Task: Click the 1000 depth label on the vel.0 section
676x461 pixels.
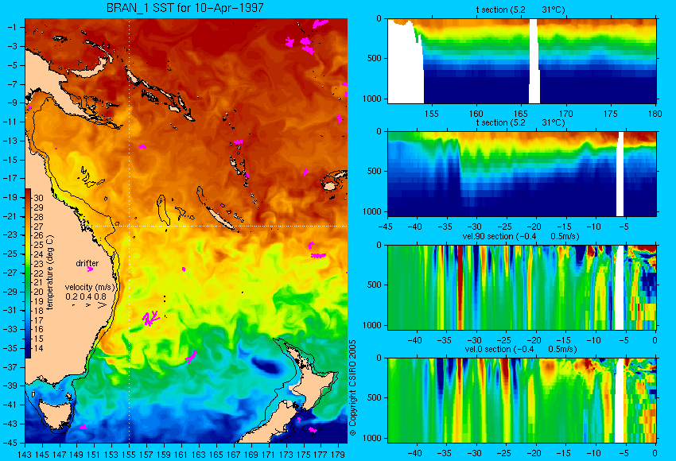Action: pyautogui.click(x=372, y=438)
